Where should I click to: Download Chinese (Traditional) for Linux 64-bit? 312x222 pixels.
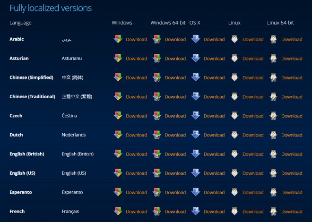pos(292,97)
